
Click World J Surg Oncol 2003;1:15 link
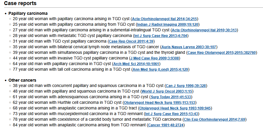167,91
